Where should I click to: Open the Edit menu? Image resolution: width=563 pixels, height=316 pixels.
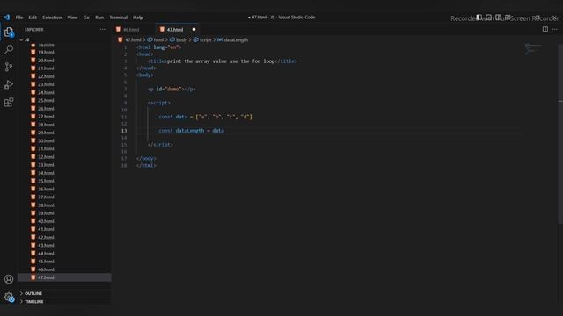[x=33, y=18]
